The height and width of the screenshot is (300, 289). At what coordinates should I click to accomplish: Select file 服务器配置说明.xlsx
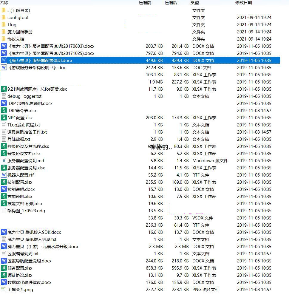pos(26,168)
